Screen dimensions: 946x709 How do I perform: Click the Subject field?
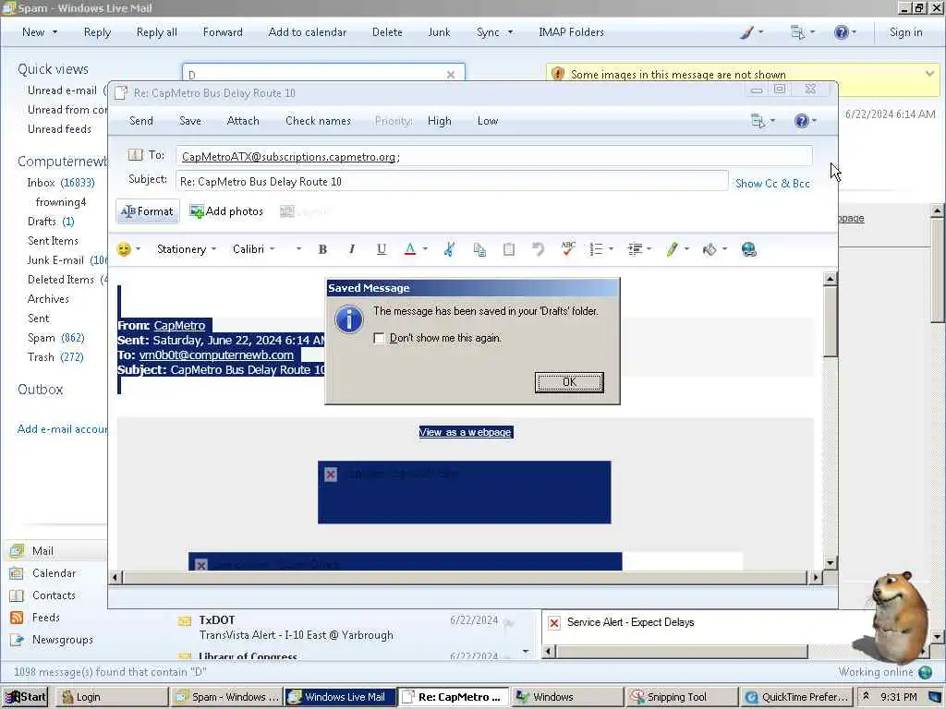452,181
